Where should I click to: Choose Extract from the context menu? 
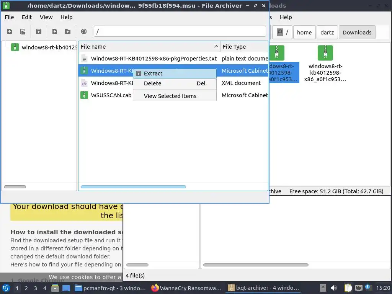pos(175,73)
